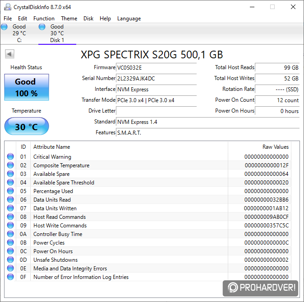The height and width of the screenshot is (302, 304).
Task: Click the Total Host Writes value 52 GB
Action: coord(277,79)
